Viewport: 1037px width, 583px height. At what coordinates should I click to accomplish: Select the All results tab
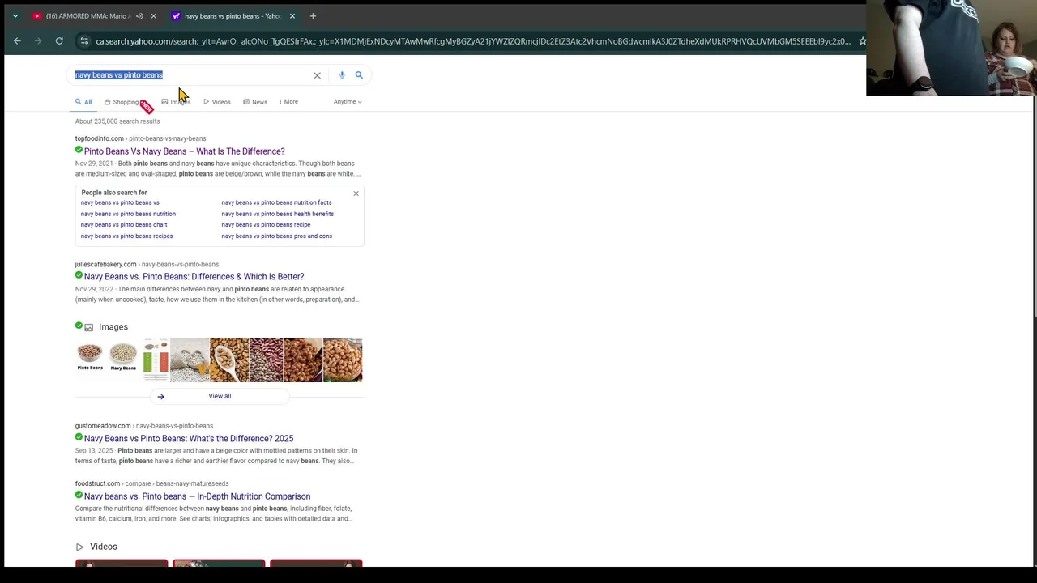pos(83,102)
